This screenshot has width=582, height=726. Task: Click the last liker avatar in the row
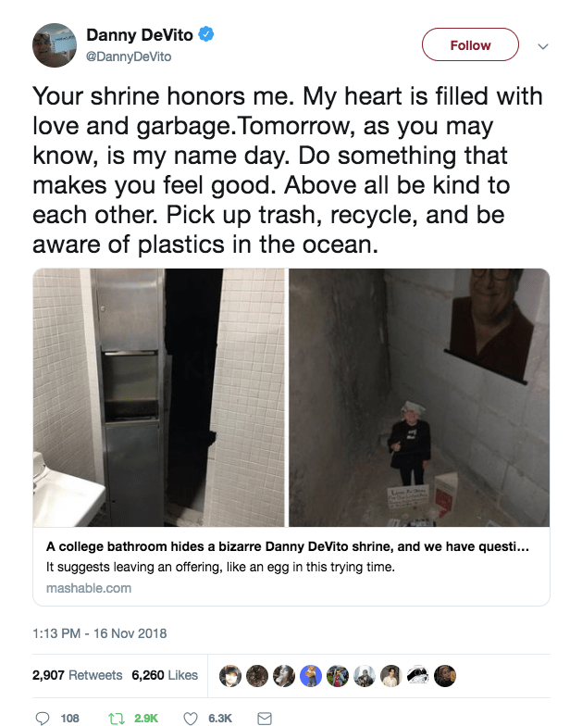click(x=445, y=676)
